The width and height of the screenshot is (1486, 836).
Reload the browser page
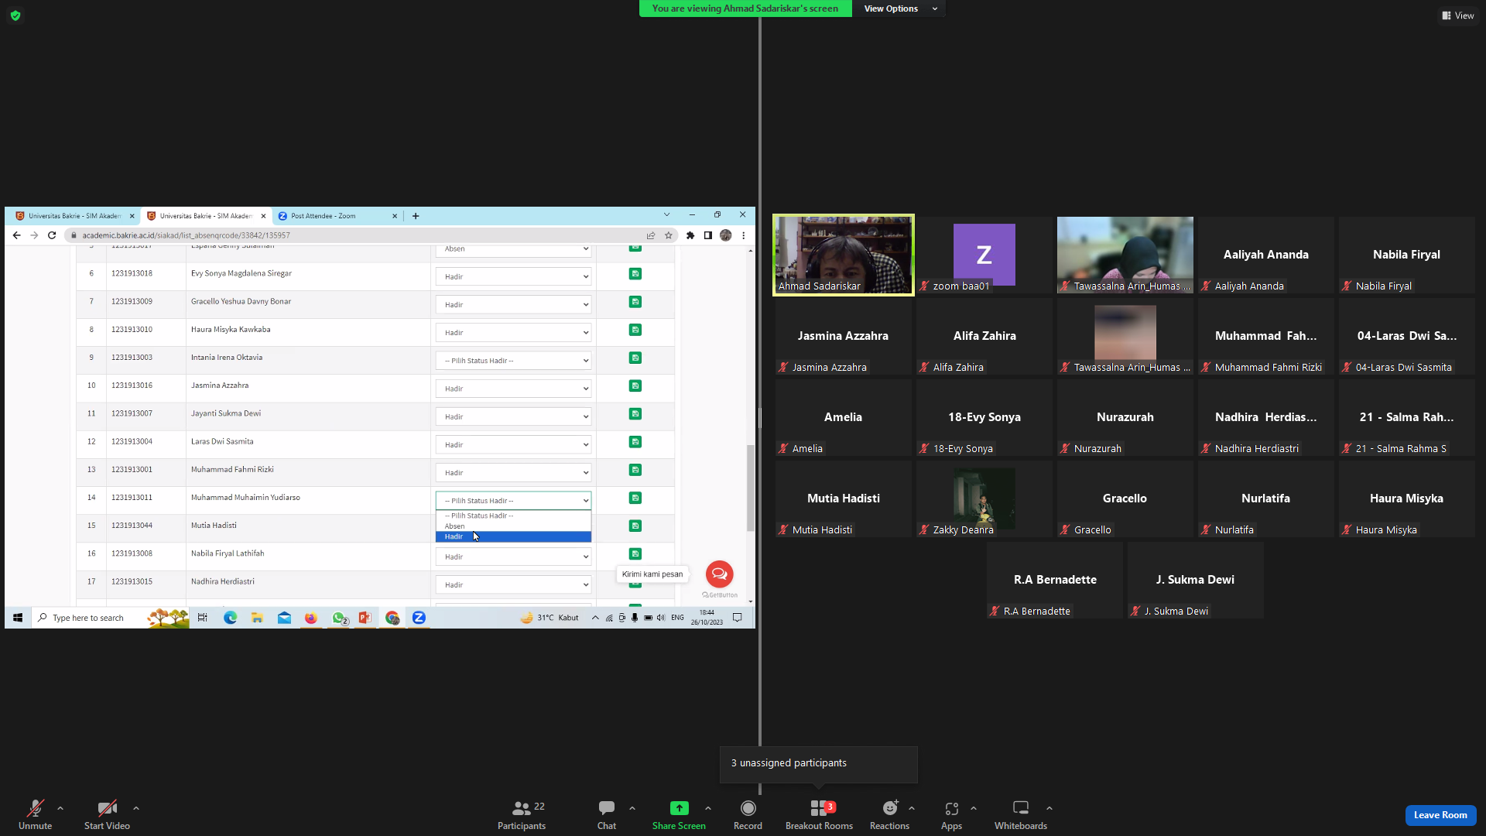pos(52,235)
